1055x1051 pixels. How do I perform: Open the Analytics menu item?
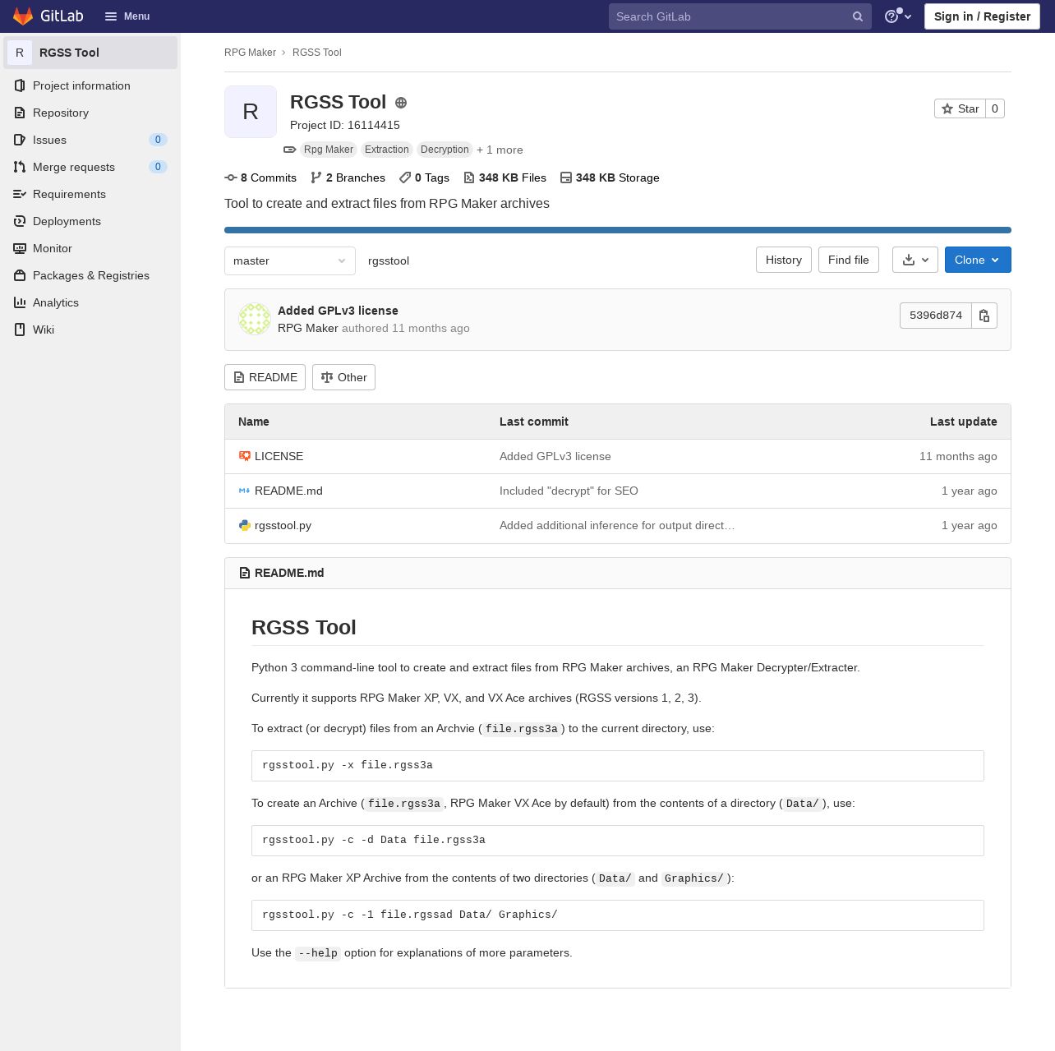tap(90, 302)
